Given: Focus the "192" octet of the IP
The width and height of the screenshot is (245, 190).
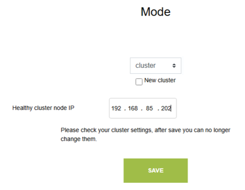Looking at the screenshot, I should pos(116,108).
